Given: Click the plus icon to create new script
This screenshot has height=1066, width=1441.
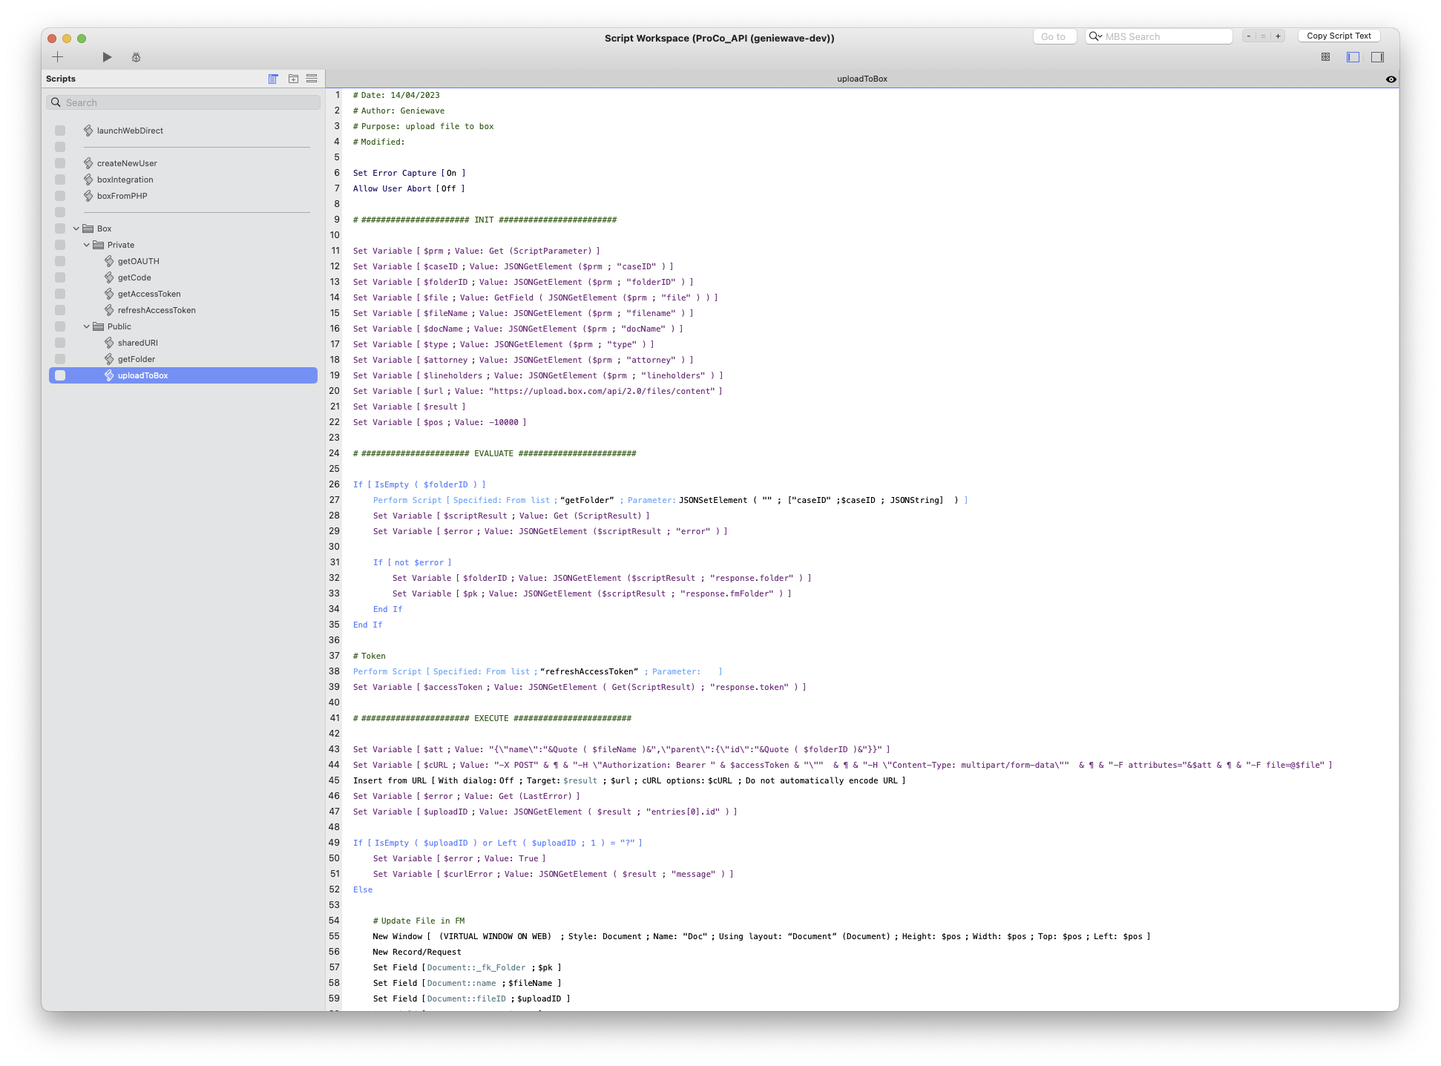Looking at the screenshot, I should [x=57, y=57].
